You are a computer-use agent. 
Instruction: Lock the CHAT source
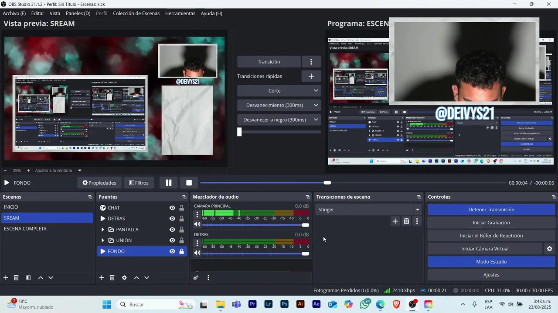click(x=182, y=208)
